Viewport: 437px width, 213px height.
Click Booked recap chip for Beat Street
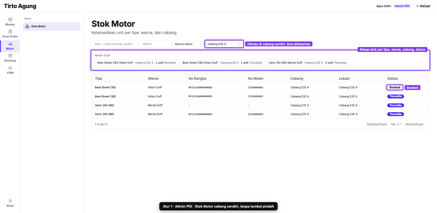(x=137, y=63)
